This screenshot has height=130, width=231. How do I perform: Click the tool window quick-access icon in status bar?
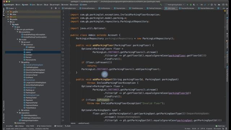point(4,129)
